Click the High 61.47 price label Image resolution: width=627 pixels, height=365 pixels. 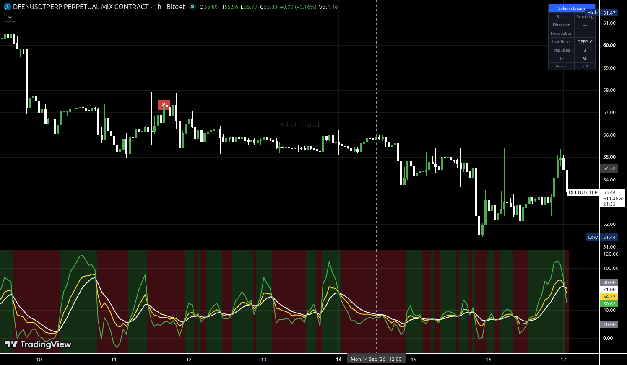point(601,13)
